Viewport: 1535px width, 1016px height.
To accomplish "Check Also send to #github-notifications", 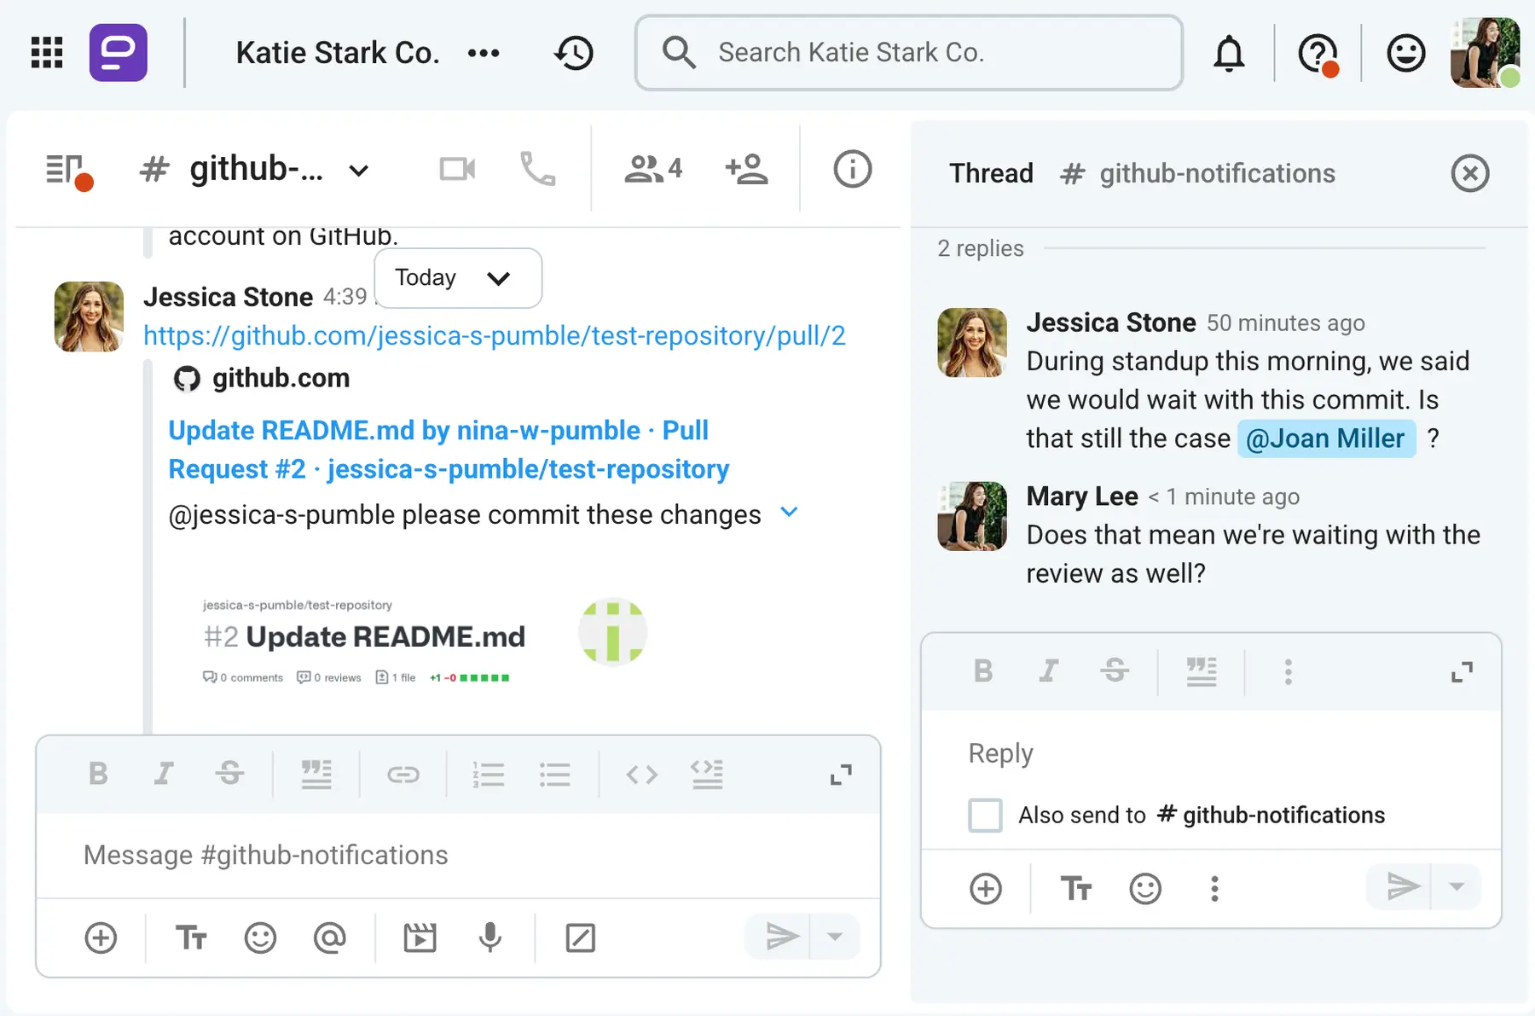I will (x=985, y=816).
